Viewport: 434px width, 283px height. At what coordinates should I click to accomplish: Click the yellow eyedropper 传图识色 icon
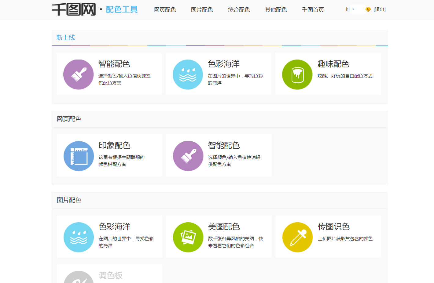point(297,237)
